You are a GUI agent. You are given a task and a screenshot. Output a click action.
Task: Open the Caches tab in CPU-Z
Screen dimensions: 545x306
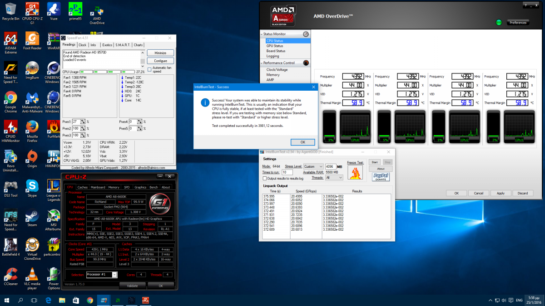(x=83, y=187)
